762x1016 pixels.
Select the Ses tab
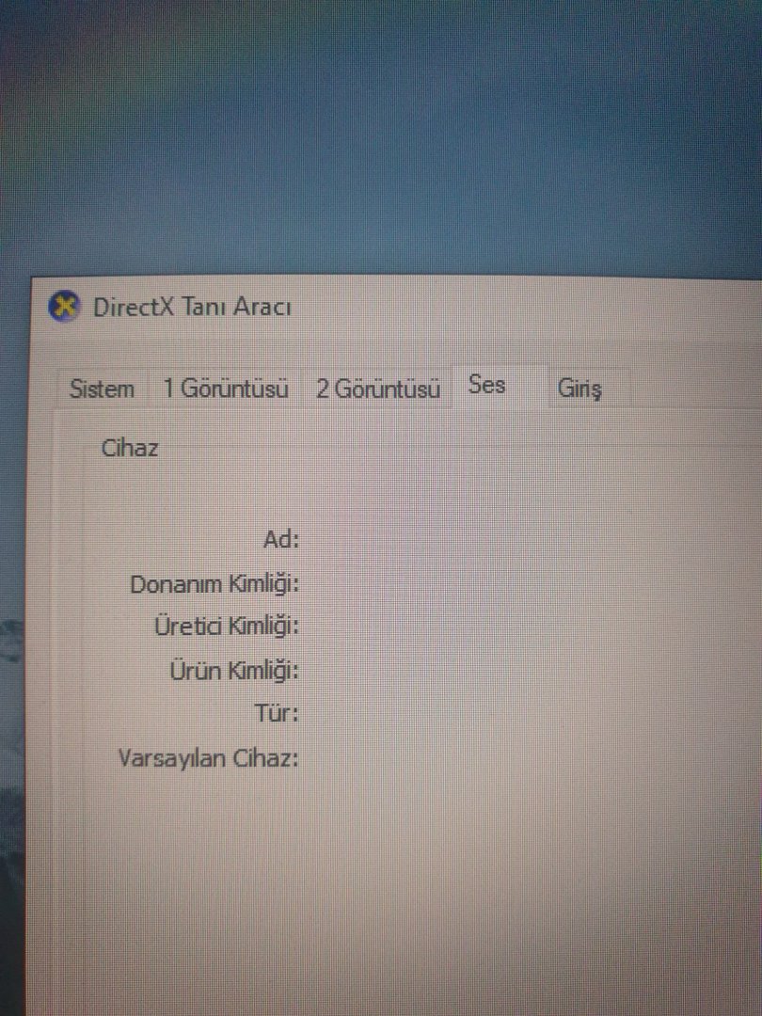(x=500, y=387)
